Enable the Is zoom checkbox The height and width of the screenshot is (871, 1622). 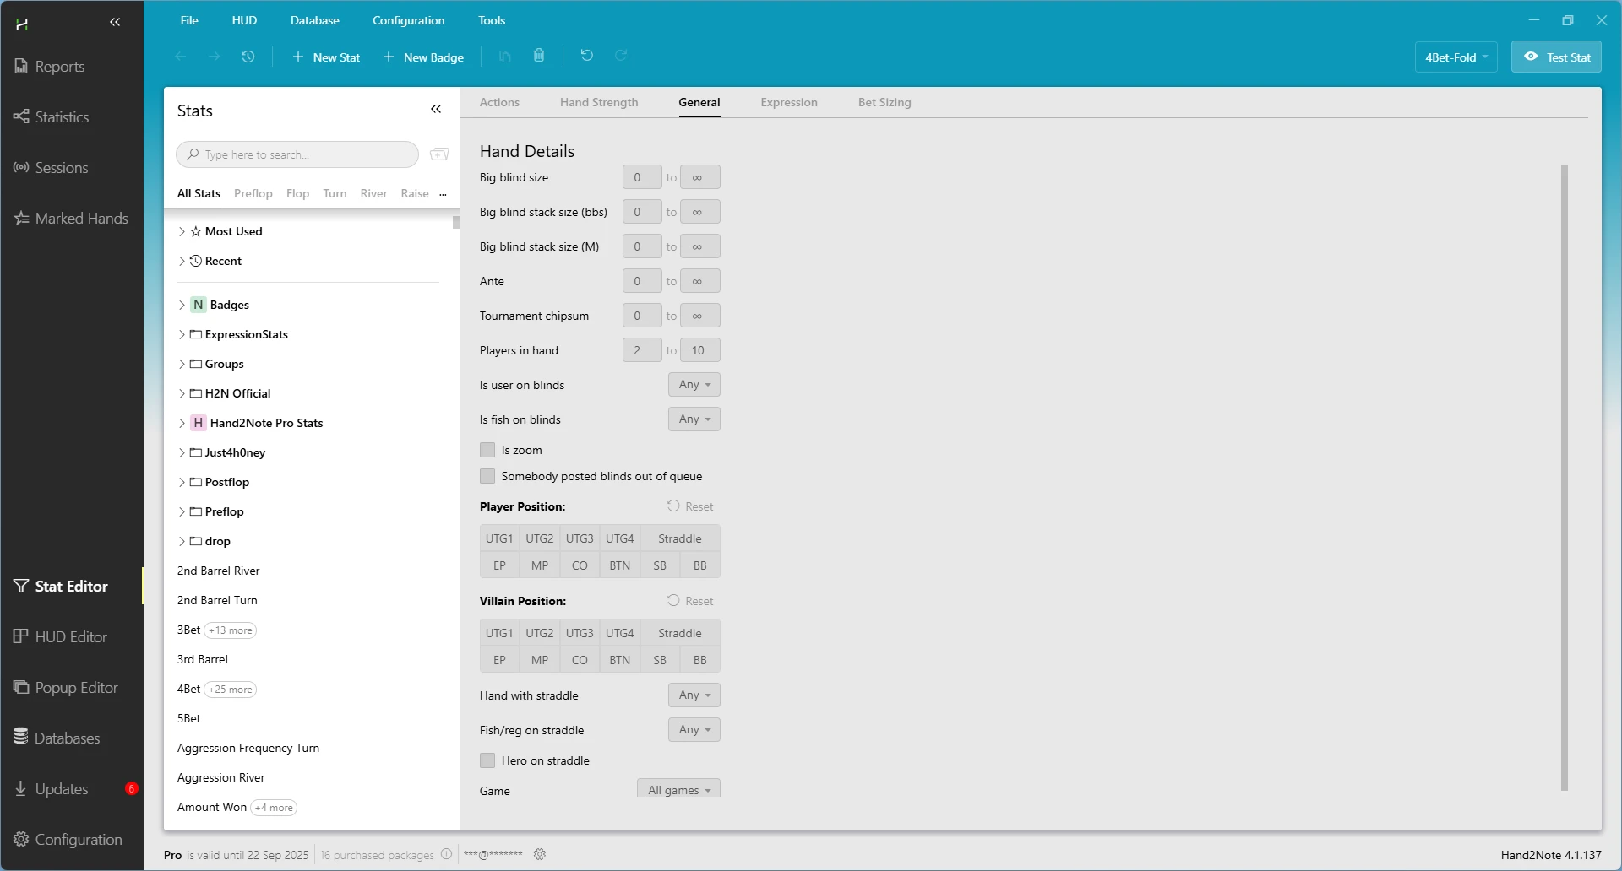[x=487, y=450]
